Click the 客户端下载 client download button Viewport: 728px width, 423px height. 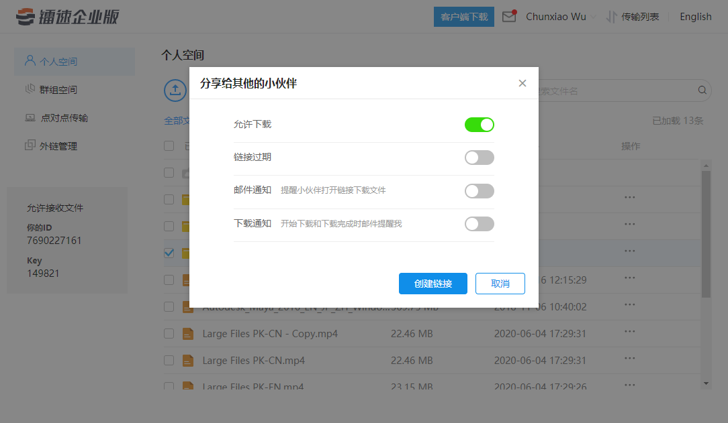pos(463,16)
